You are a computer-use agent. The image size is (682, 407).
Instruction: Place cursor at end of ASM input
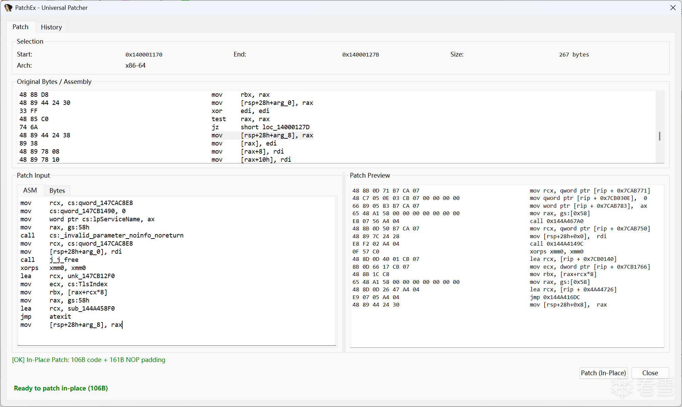[x=123, y=325]
